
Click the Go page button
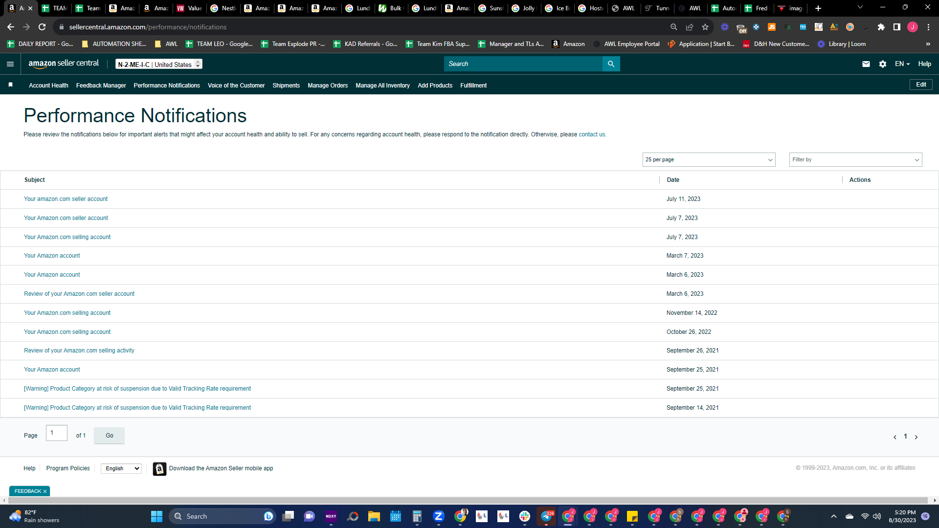pos(109,436)
